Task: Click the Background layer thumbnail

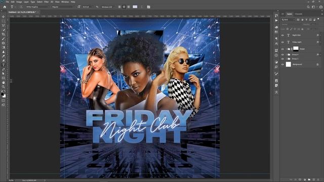Action: pos(288,64)
